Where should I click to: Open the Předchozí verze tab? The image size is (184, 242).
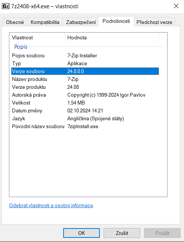[x=154, y=22]
